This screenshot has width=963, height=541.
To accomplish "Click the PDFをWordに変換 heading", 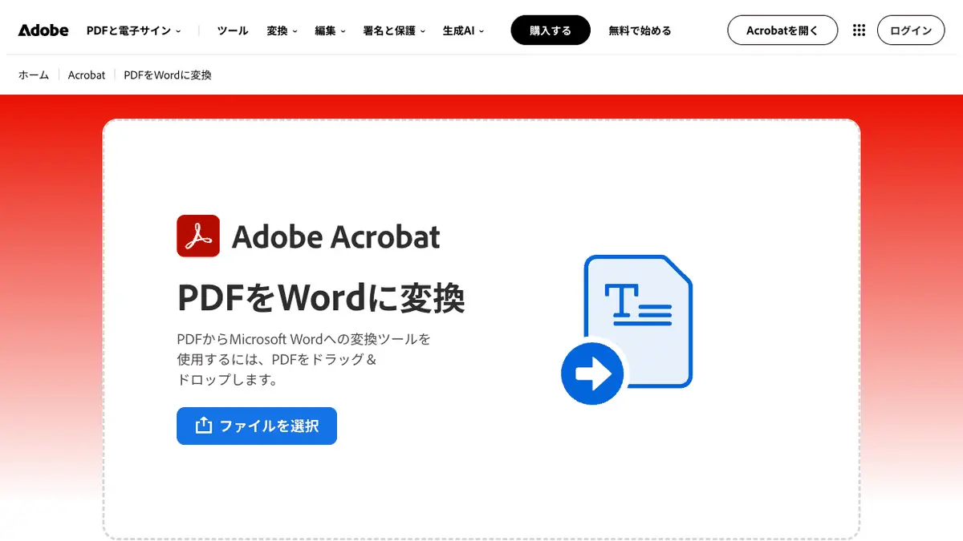I will (x=321, y=298).
